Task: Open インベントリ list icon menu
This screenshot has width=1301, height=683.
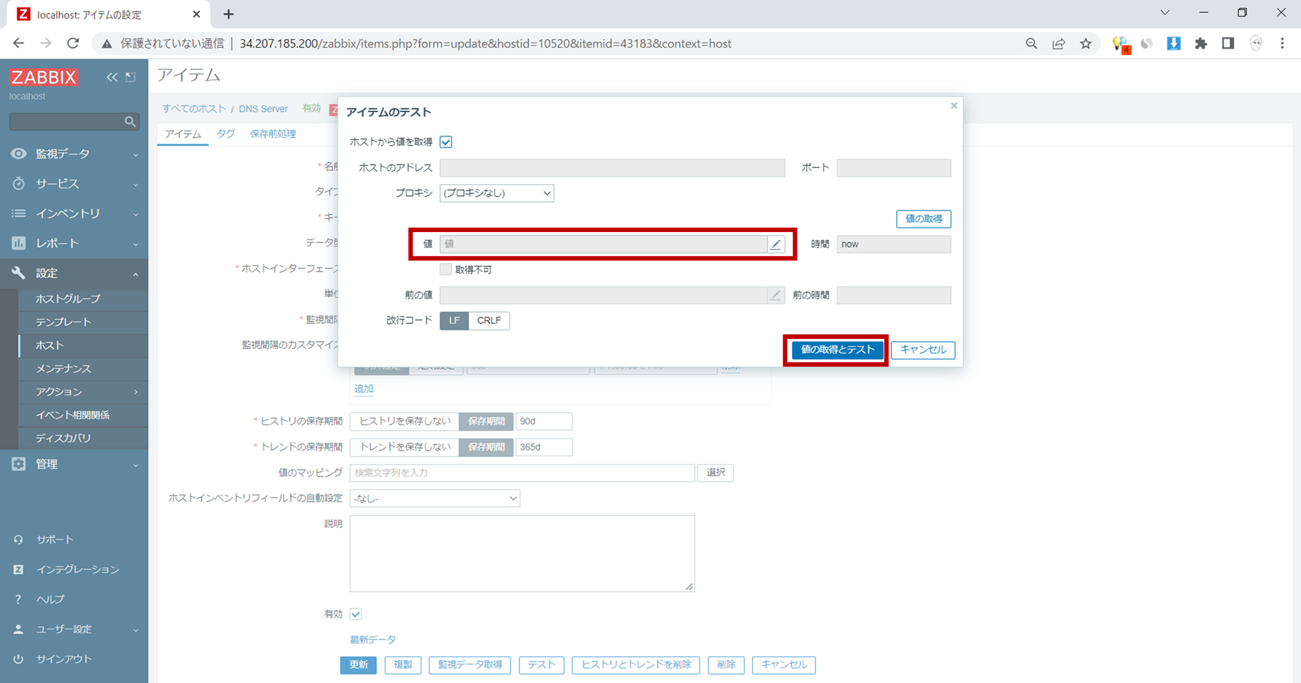Action: (19, 214)
